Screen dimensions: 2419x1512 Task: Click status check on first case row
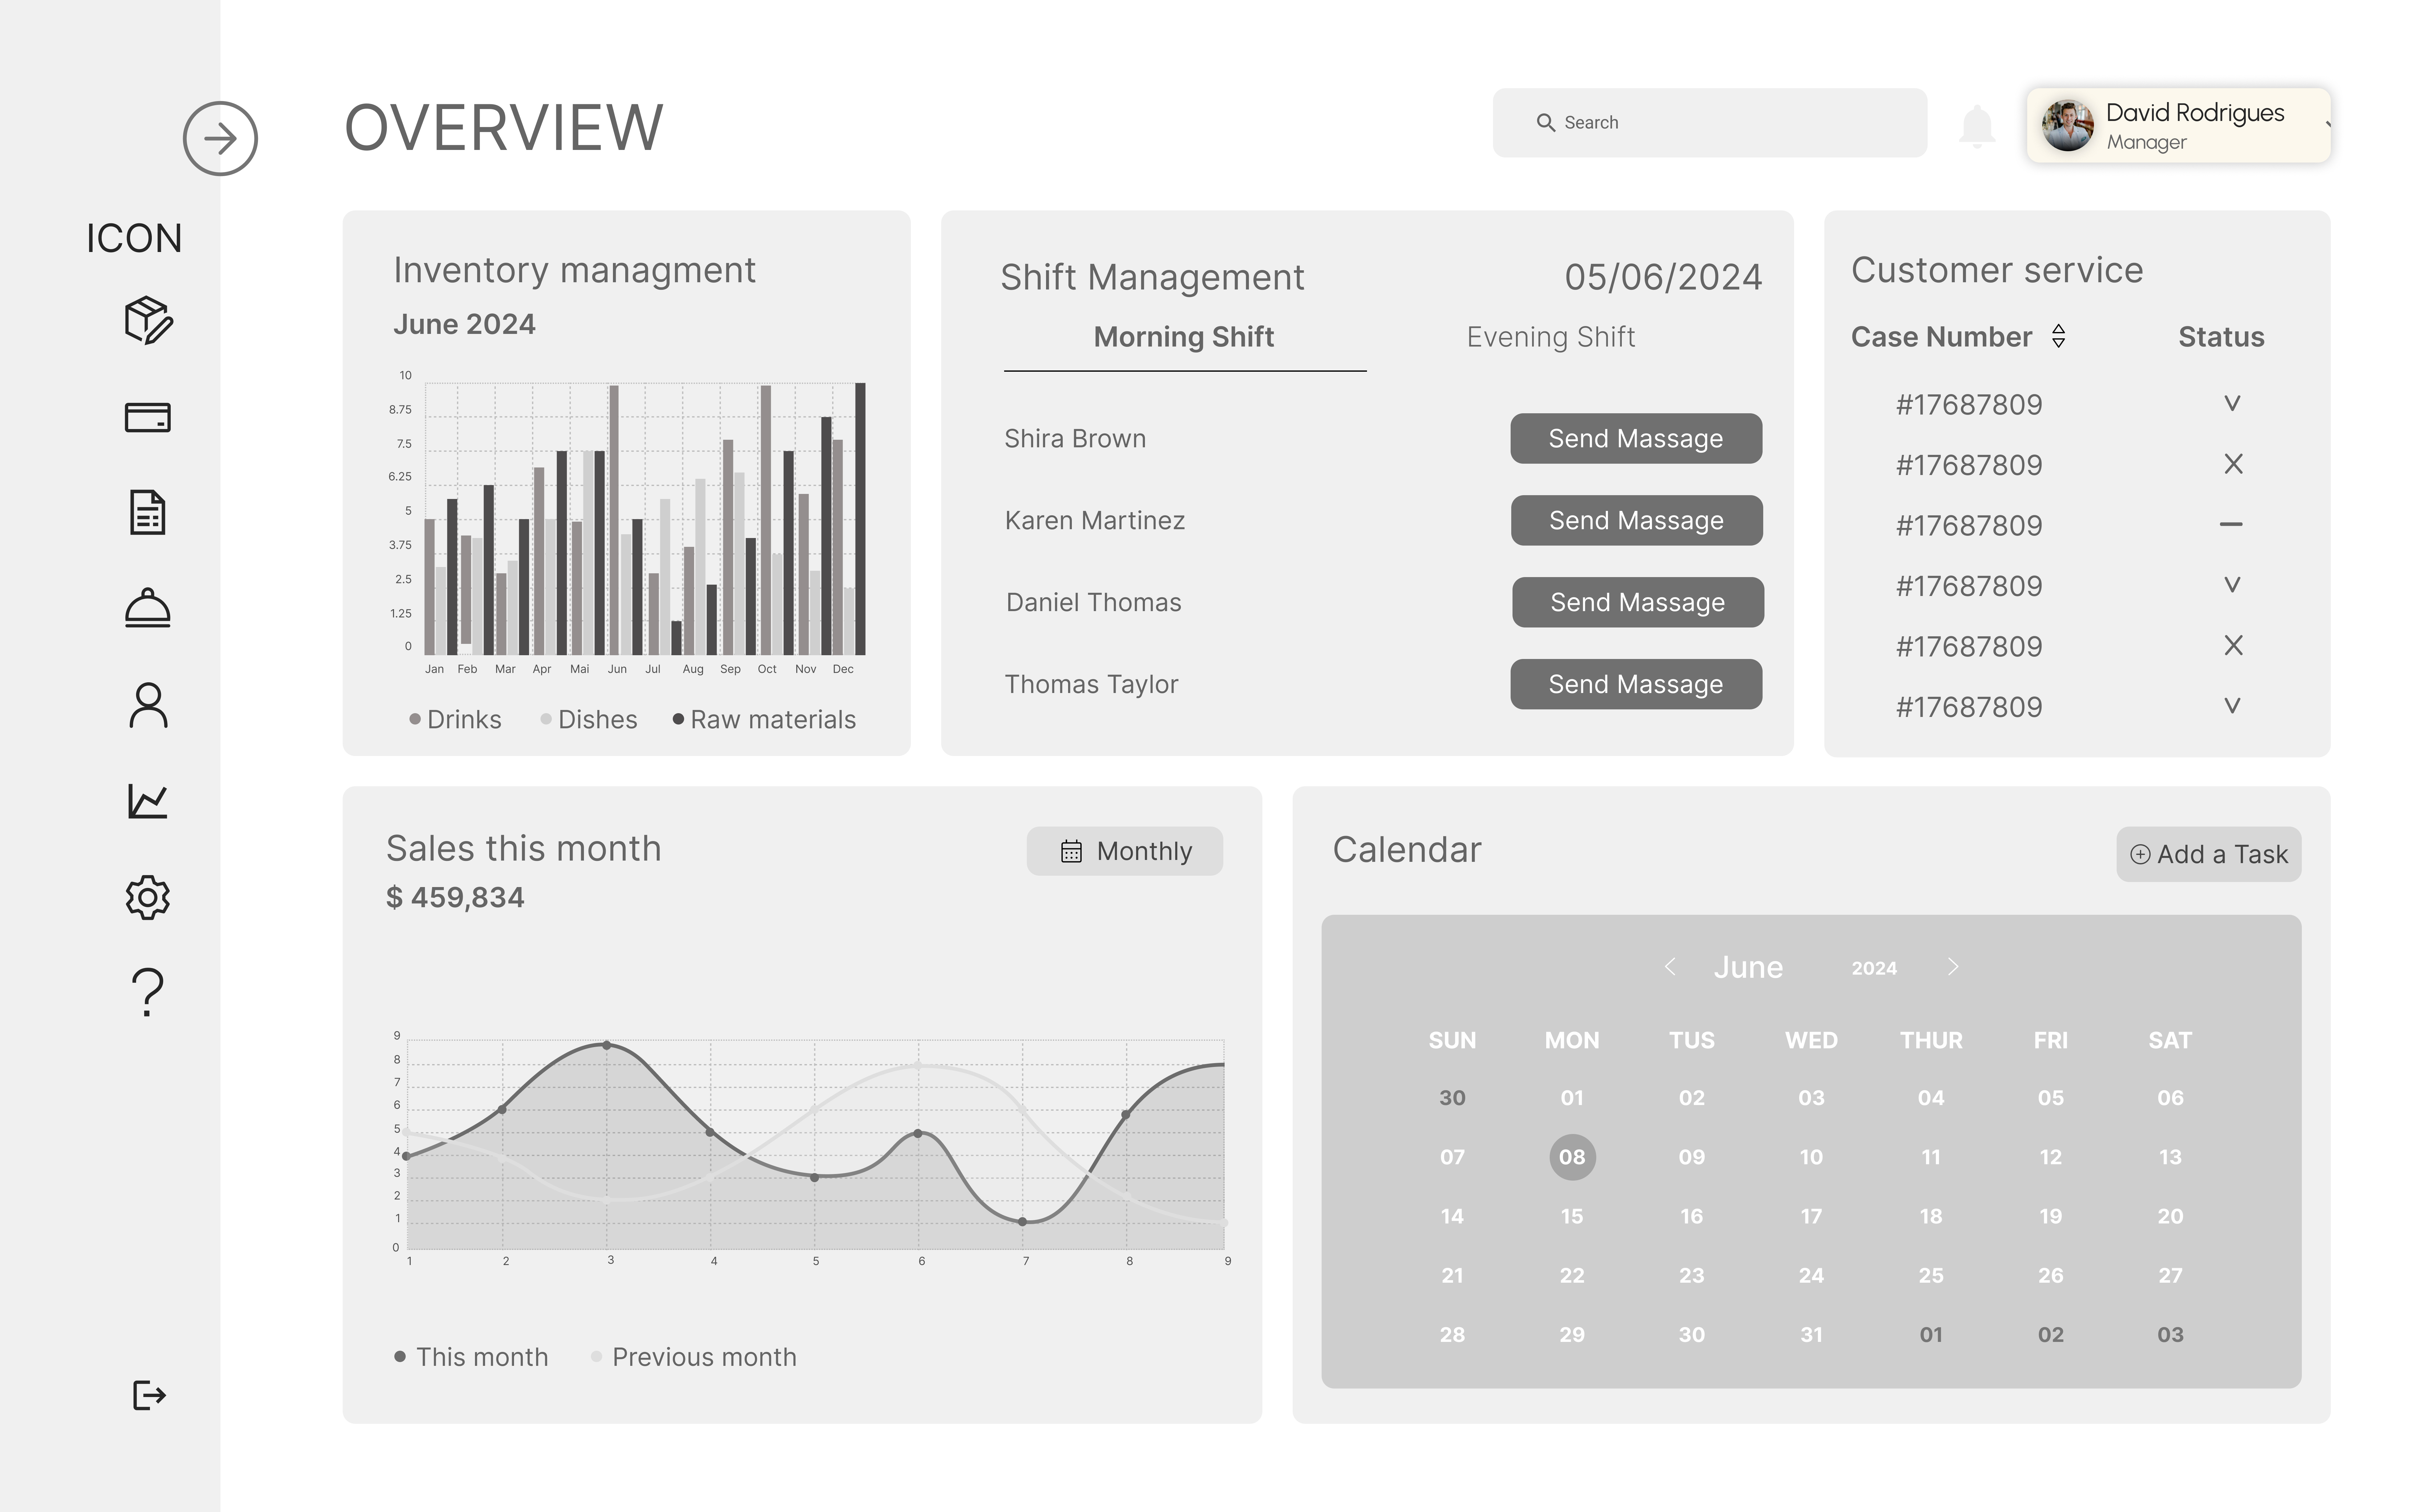coord(2232,403)
